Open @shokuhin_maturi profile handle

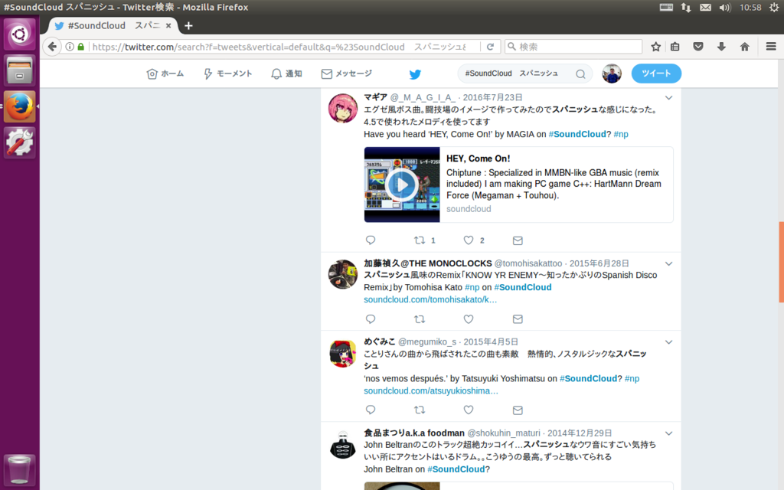coord(504,433)
